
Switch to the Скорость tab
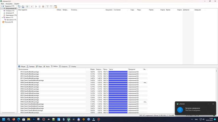pos(63,66)
